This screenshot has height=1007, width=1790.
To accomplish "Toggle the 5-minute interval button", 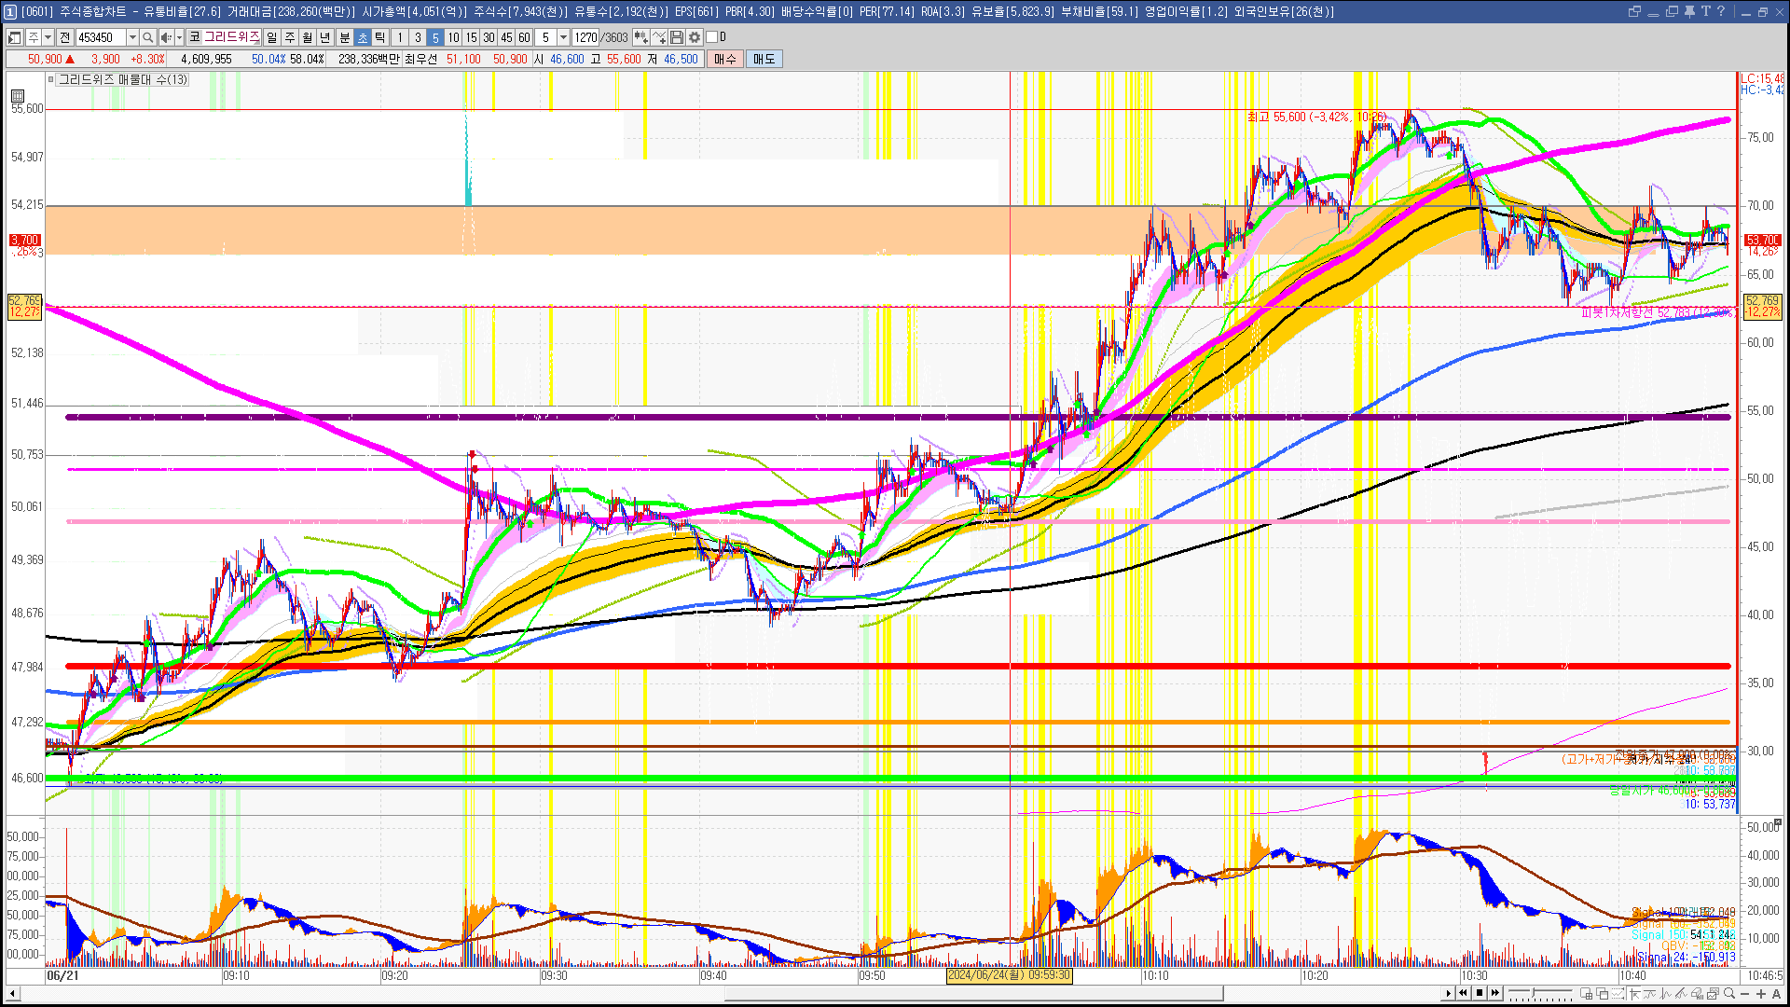I will pyautogui.click(x=434, y=37).
